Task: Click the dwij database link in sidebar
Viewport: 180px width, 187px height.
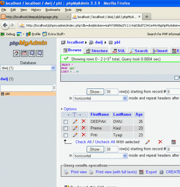Action: [x=4, y=79]
